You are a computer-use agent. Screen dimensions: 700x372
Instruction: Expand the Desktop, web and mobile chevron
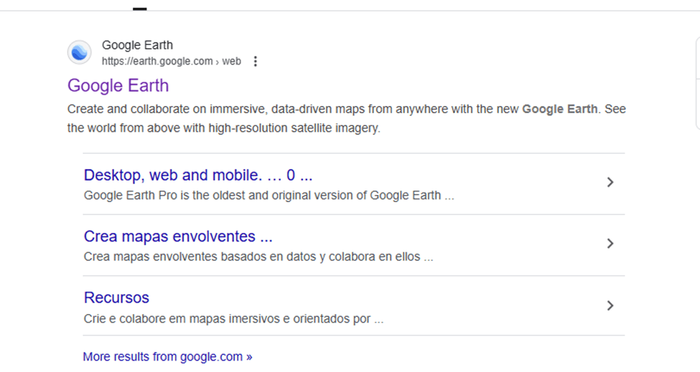click(x=610, y=183)
